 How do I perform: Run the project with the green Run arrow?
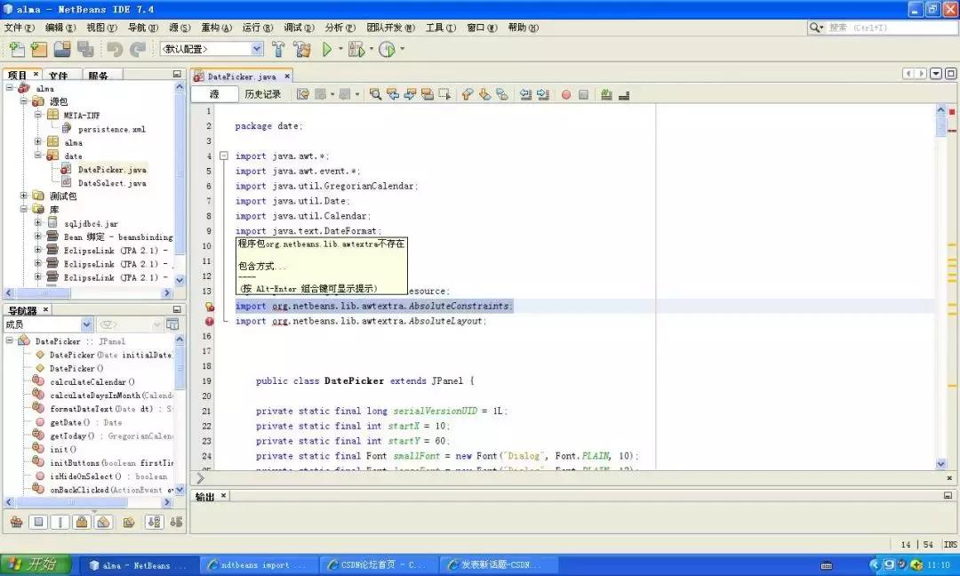click(x=328, y=49)
